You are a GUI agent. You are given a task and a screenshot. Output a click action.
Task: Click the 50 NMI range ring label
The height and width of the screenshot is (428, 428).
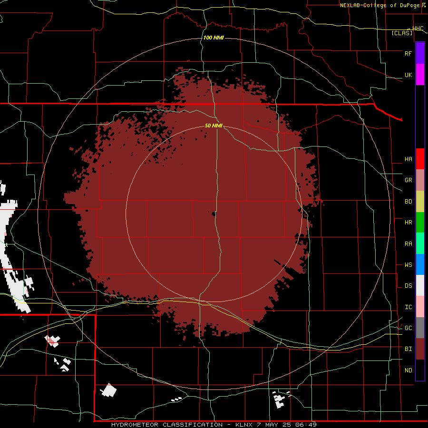pos(214,126)
